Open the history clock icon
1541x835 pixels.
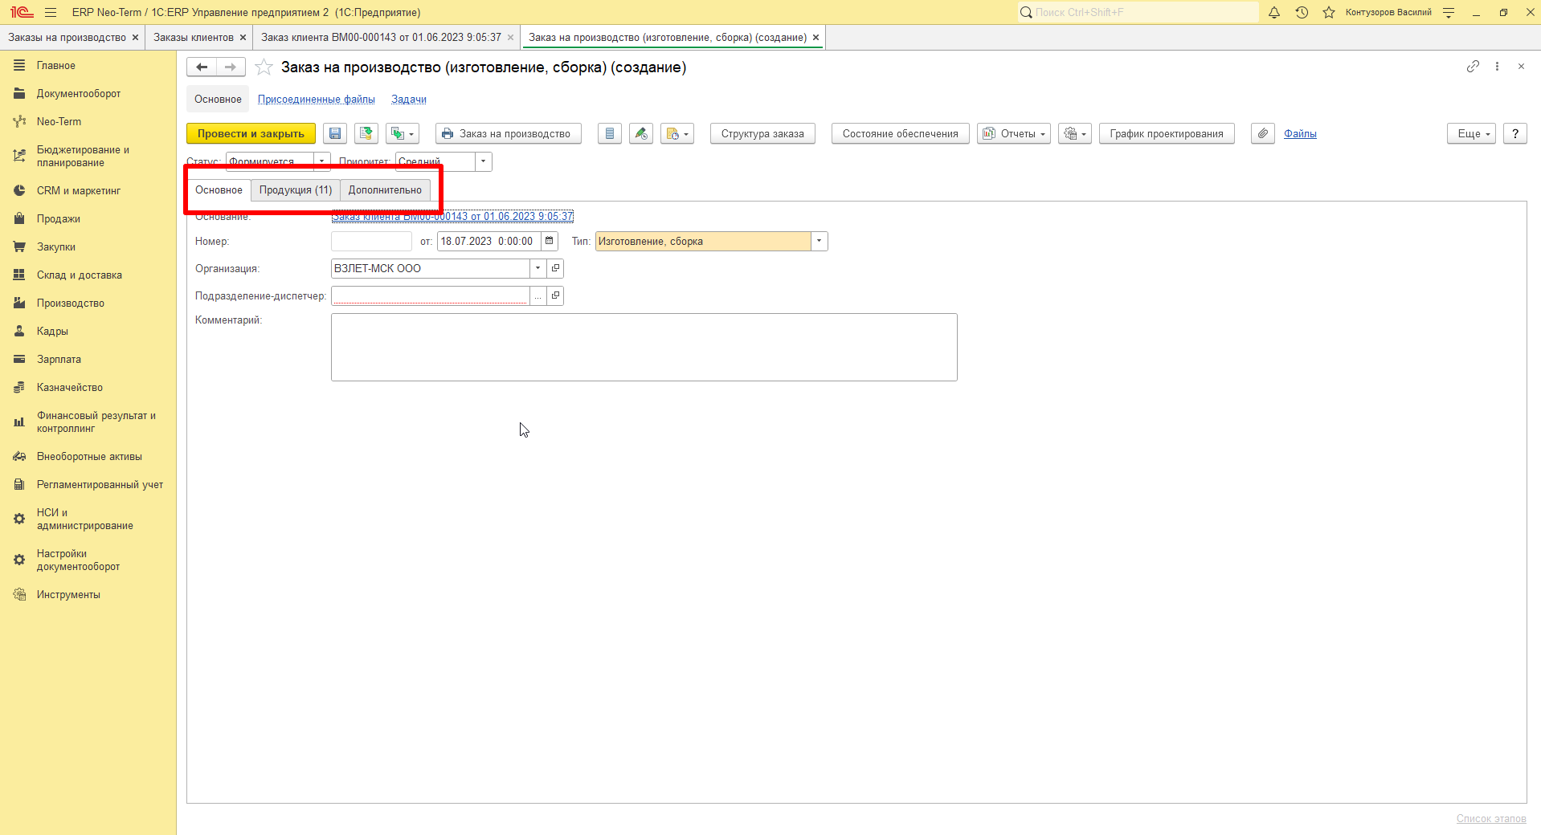tap(1302, 12)
